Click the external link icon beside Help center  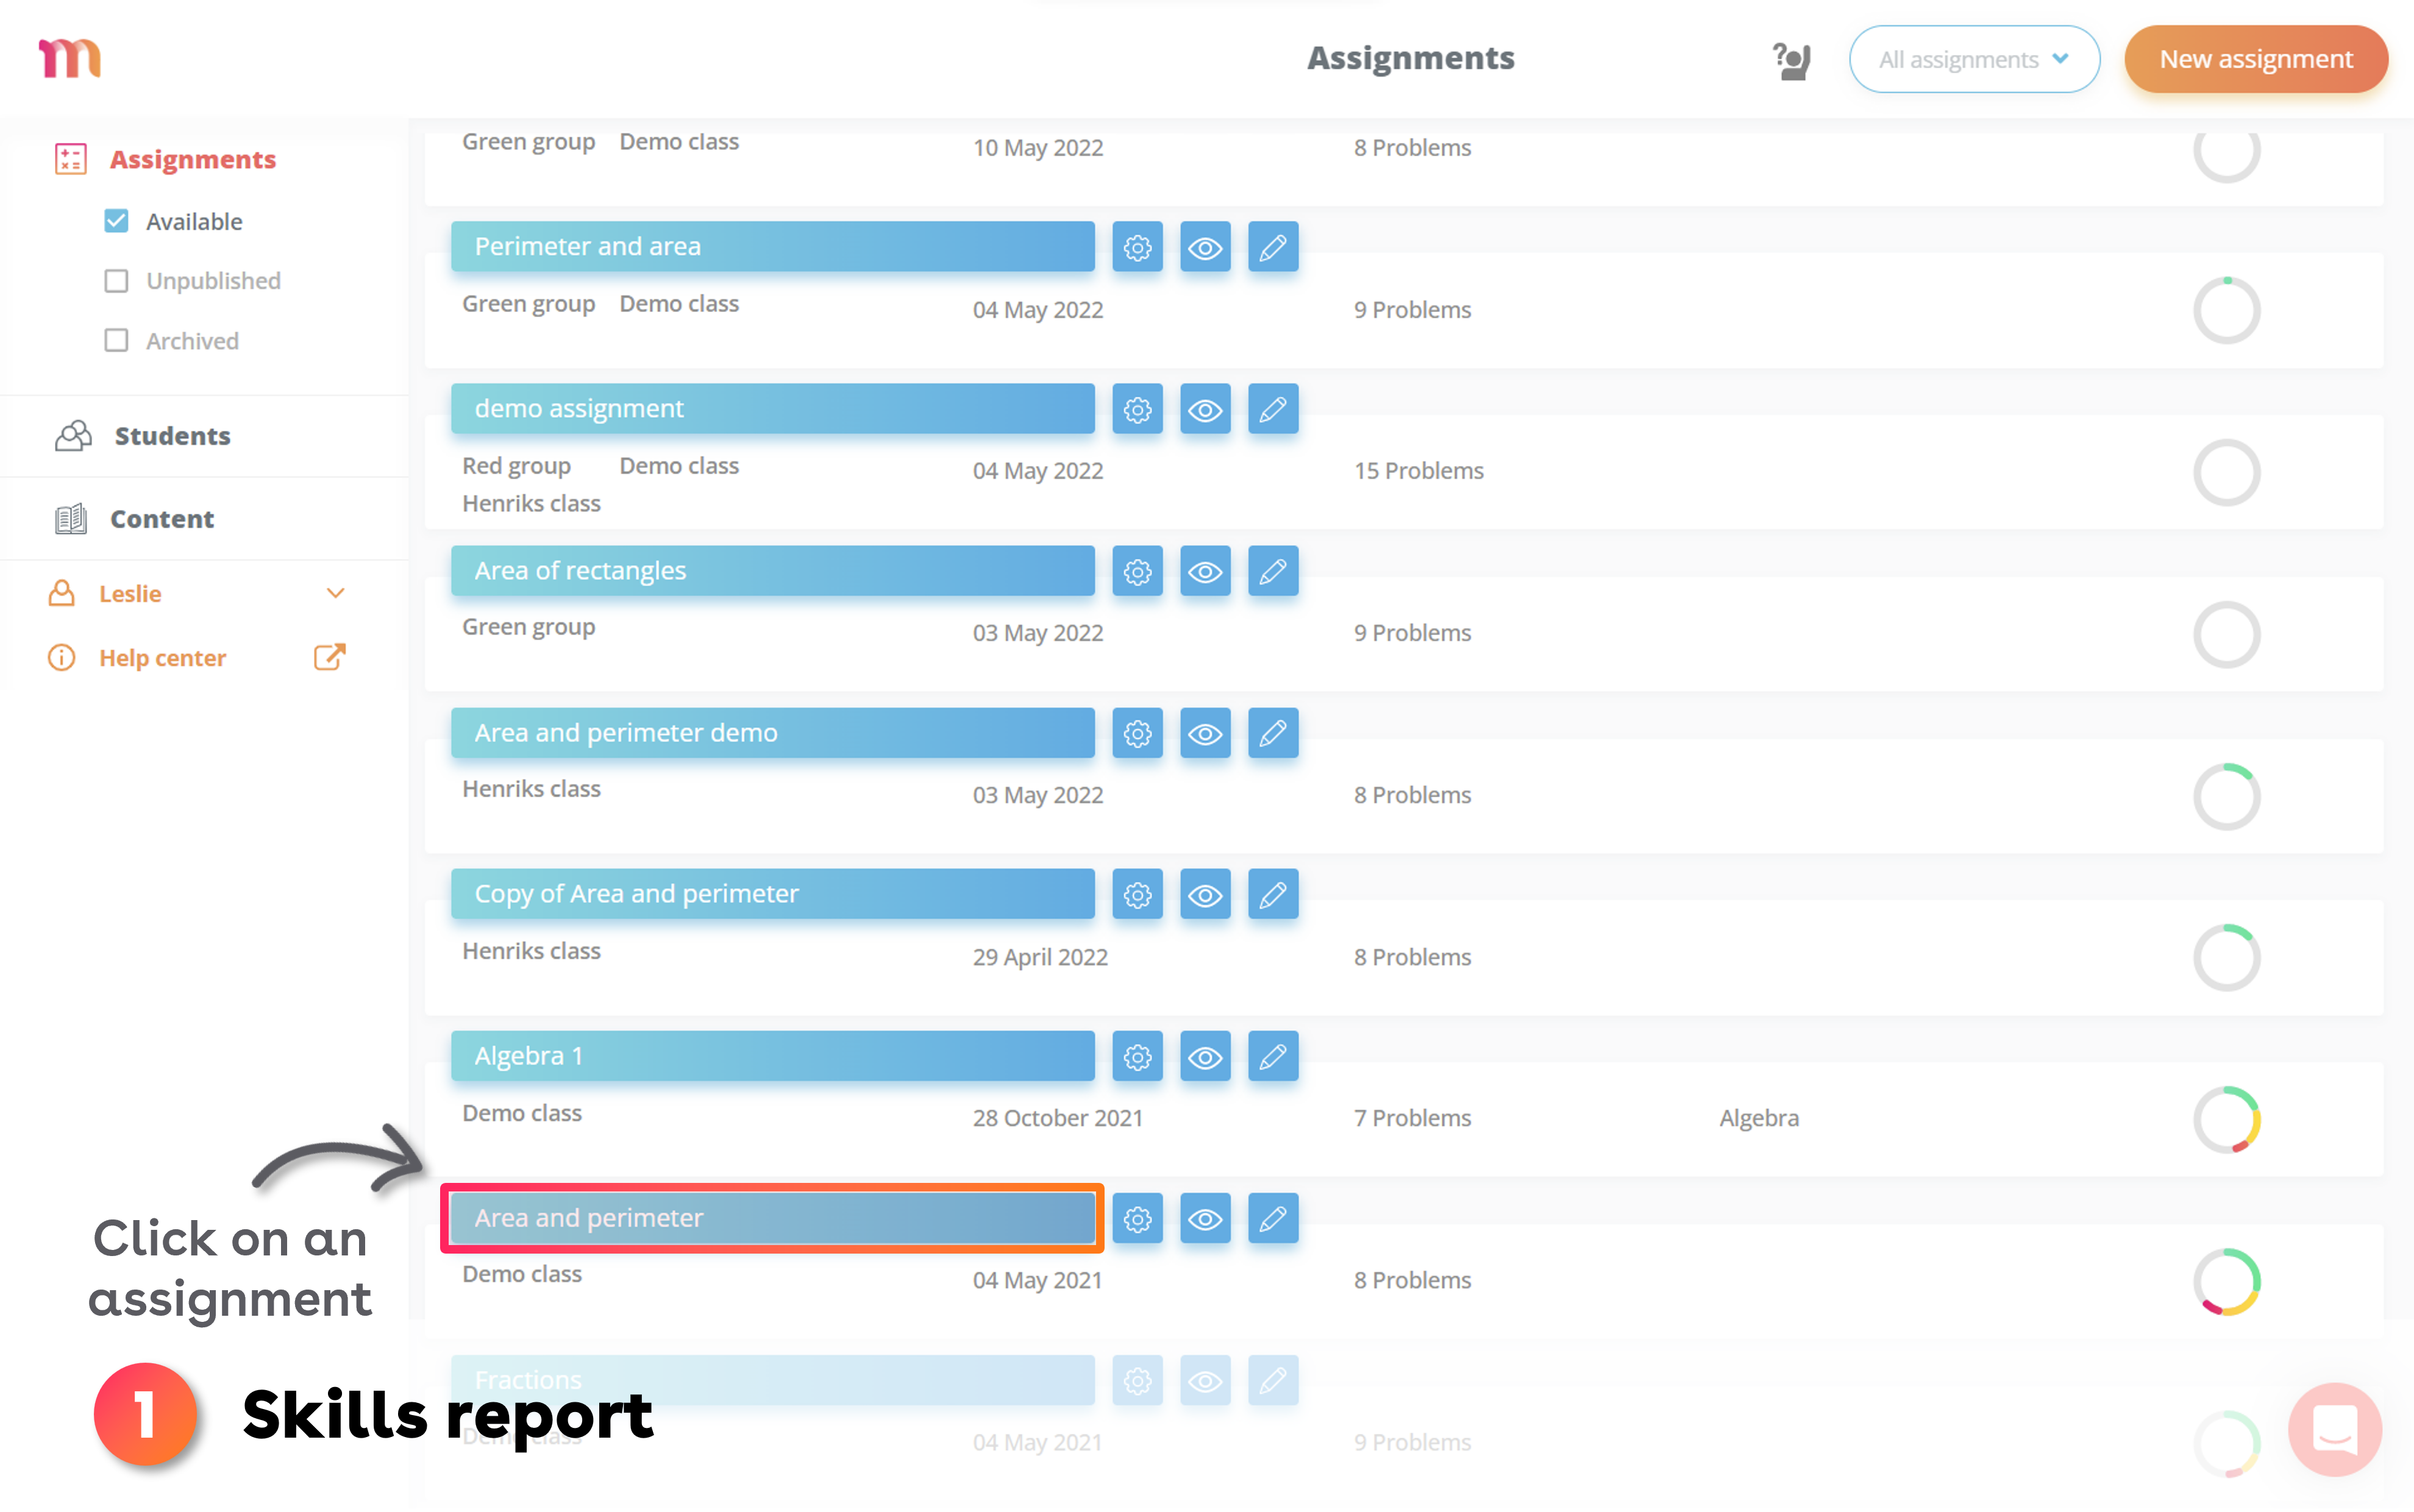tap(329, 657)
